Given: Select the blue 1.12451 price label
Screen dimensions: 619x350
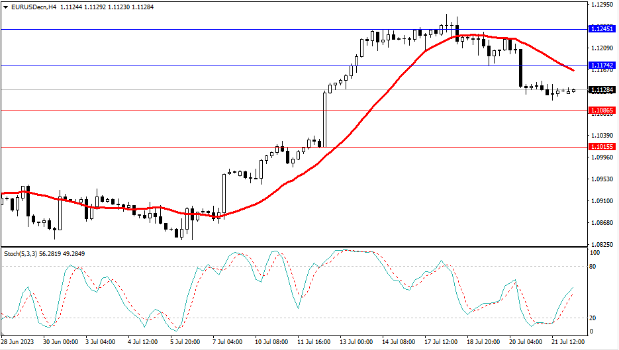Looking at the screenshot, I should click(602, 29).
